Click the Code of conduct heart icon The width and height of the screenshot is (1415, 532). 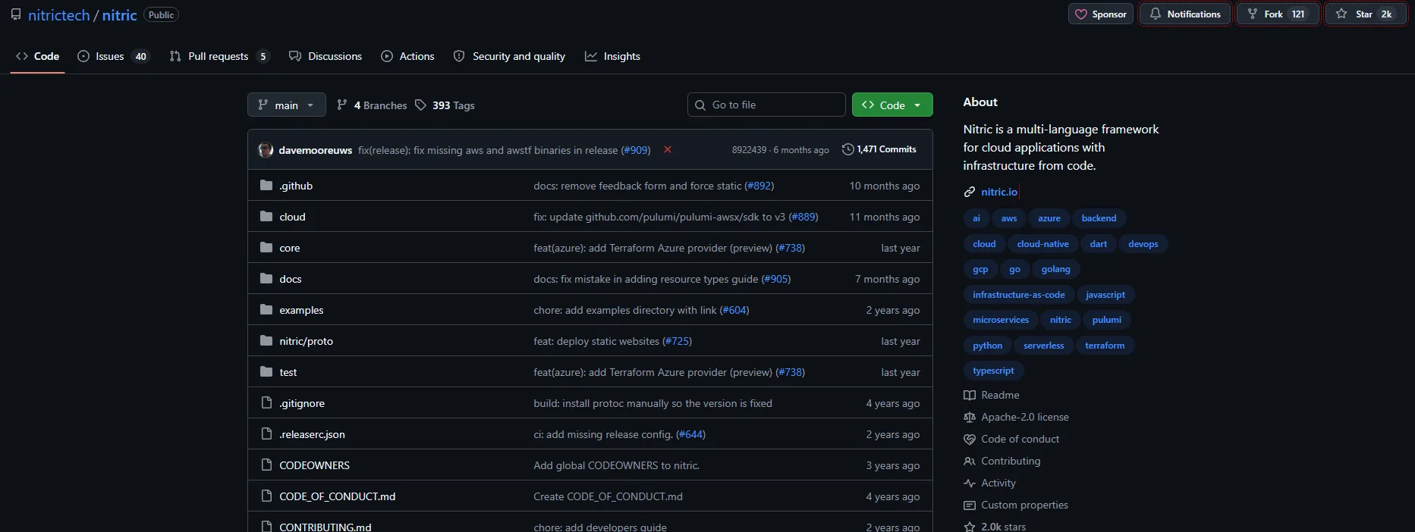click(x=969, y=439)
